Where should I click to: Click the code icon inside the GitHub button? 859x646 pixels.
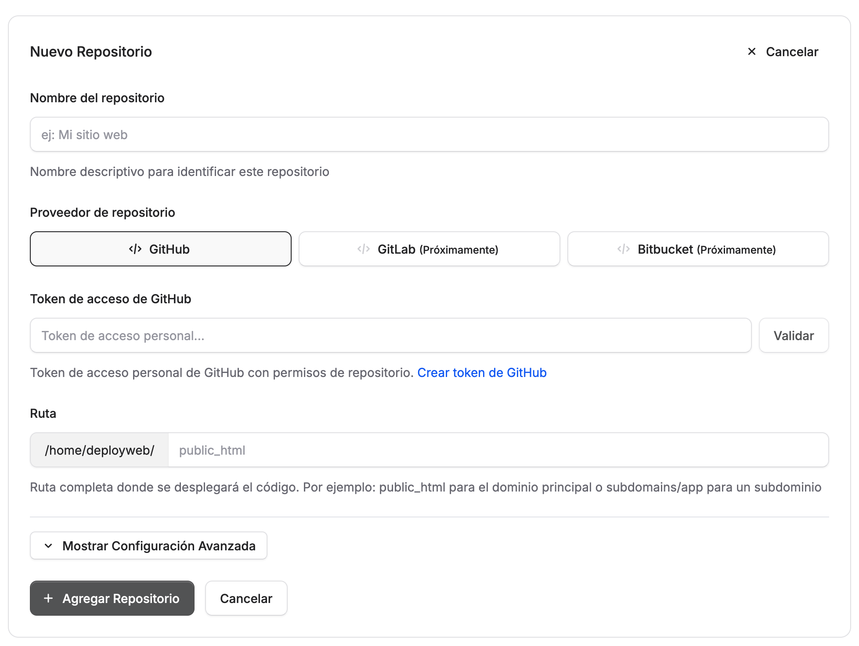134,249
